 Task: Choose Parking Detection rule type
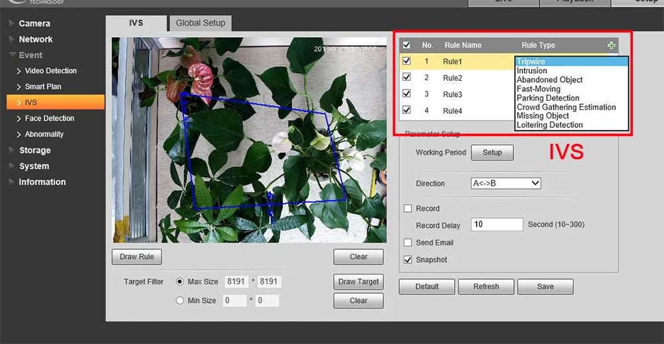click(572, 98)
